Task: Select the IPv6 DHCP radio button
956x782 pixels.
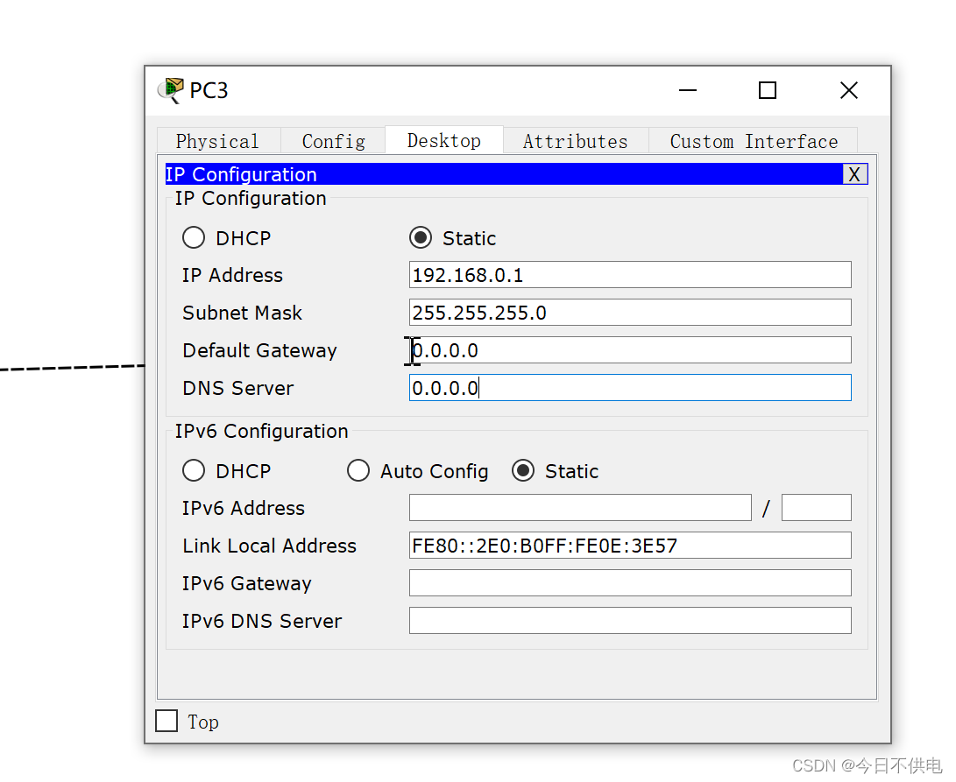Action: click(x=194, y=470)
